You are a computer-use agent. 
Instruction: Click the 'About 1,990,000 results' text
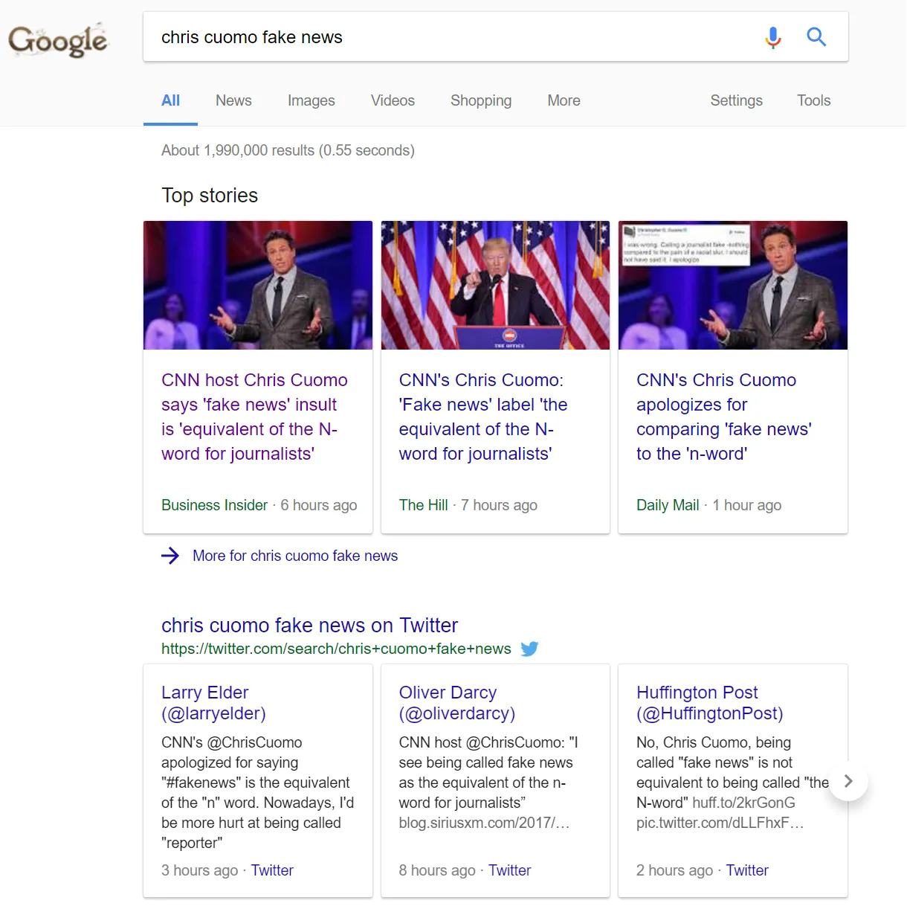pyautogui.click(x=288, y=150)
